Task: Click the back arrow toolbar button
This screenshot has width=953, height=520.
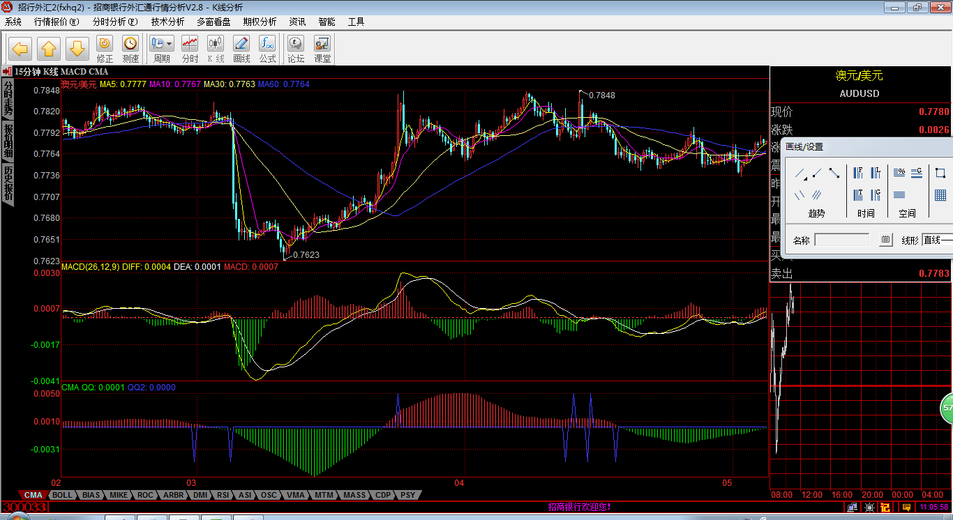Action: (20, 49)
